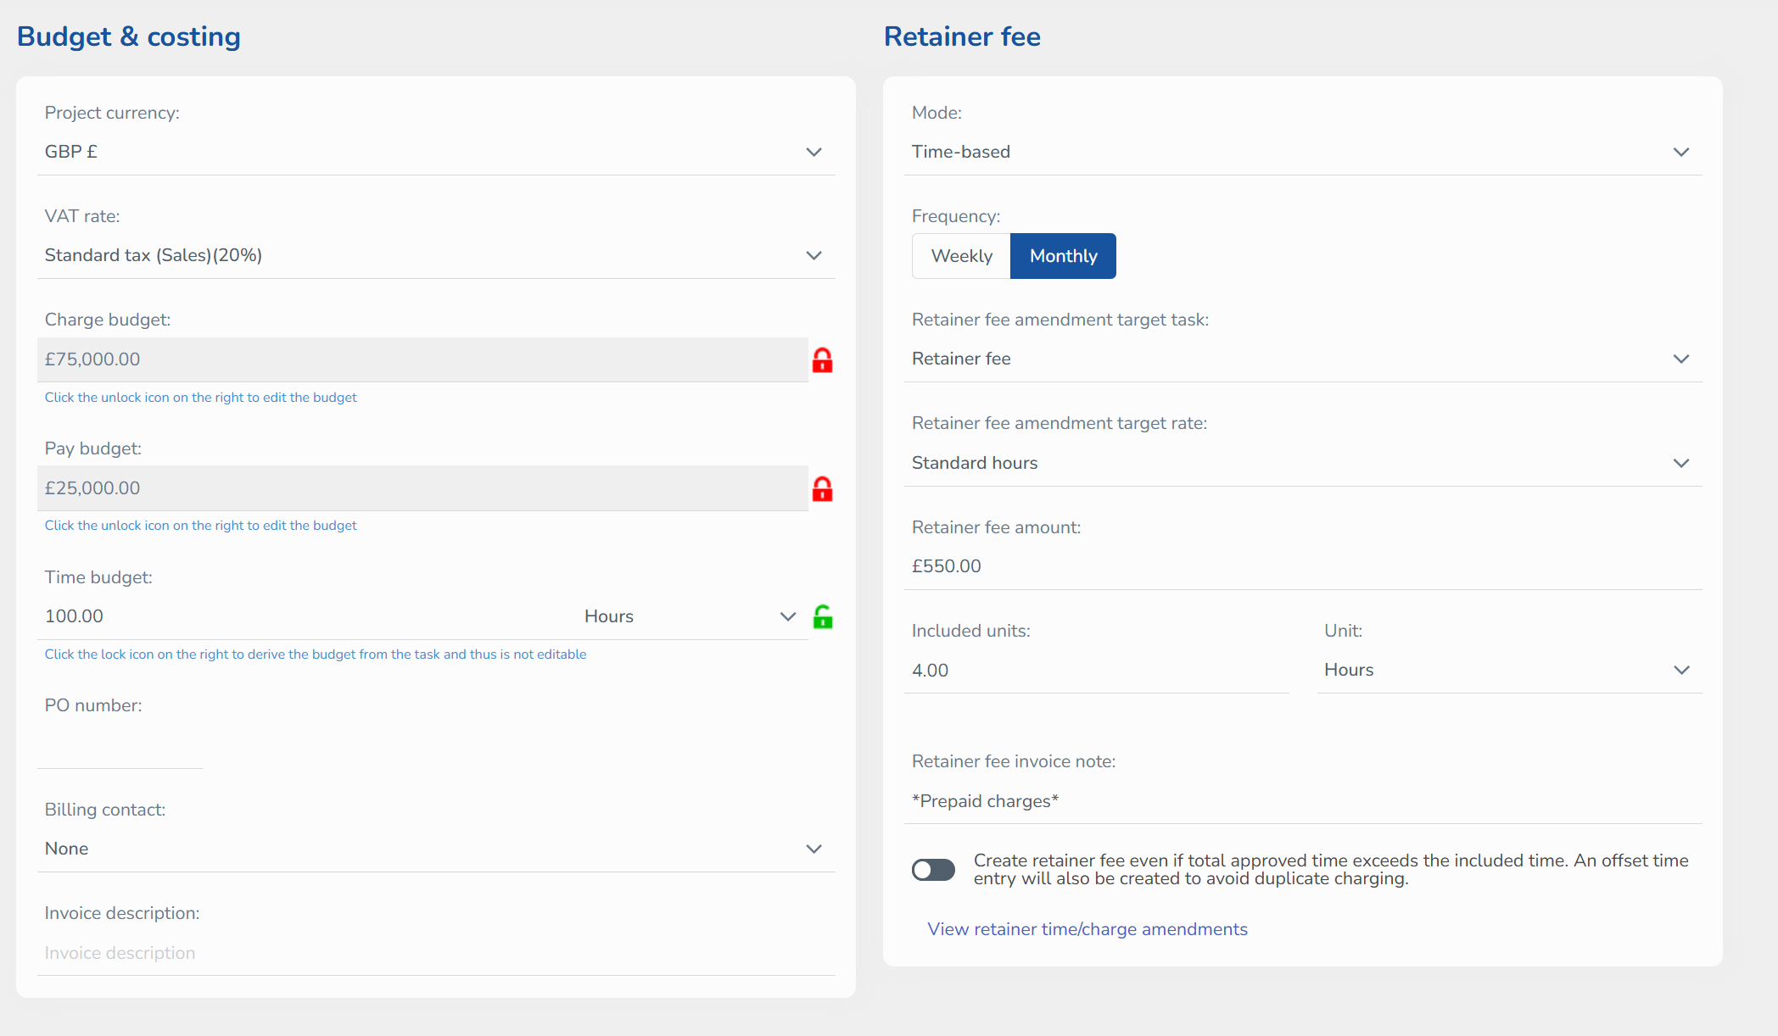Click the 'Frequency:' label
The height and width of the screenshot is (1036, 1778).
pyautogui.click(x=956, y=216)
